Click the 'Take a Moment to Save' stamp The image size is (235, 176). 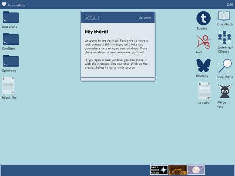tap(159, 170)
